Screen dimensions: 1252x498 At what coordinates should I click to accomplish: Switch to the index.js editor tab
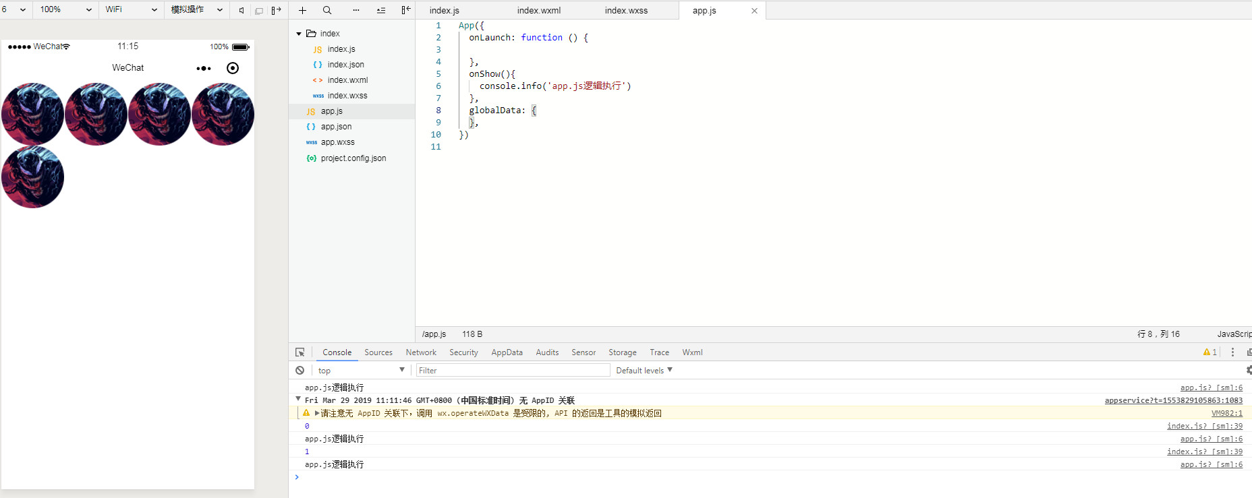click(445, 11)
